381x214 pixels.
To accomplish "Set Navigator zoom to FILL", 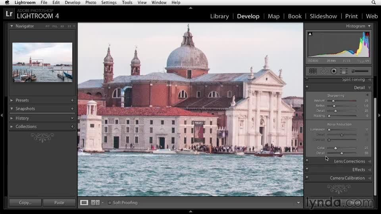I will (55, 26).
